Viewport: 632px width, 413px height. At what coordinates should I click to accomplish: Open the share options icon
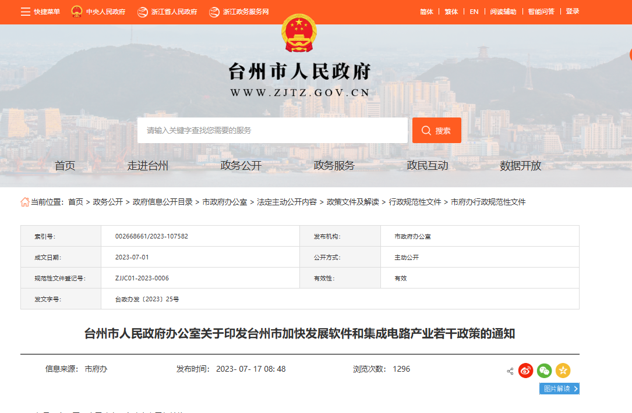(x=509, y=371)
